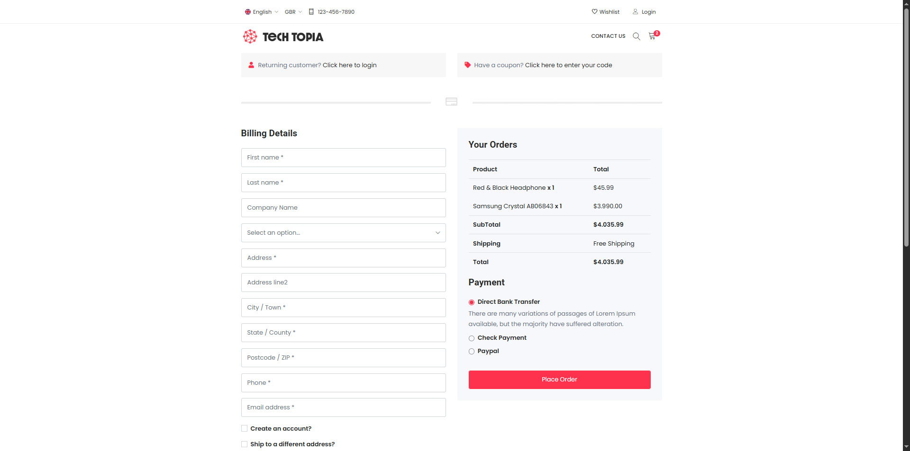The width and height of the screenshot is (910, 451).
Task: Choose the Paypal payment option
Action: coord(472,351)
